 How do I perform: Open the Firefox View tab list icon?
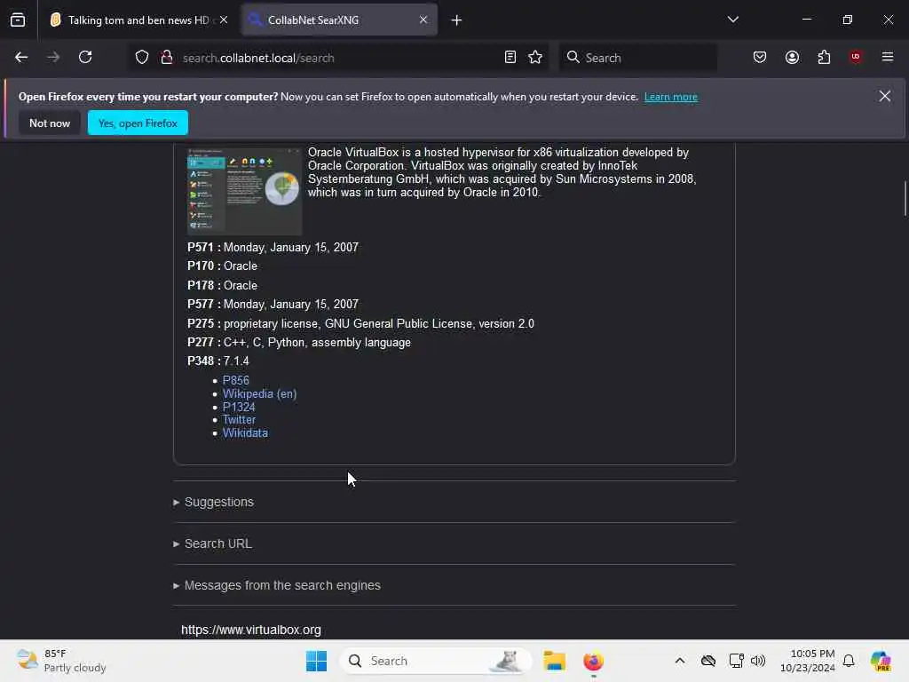click(18, 20)
